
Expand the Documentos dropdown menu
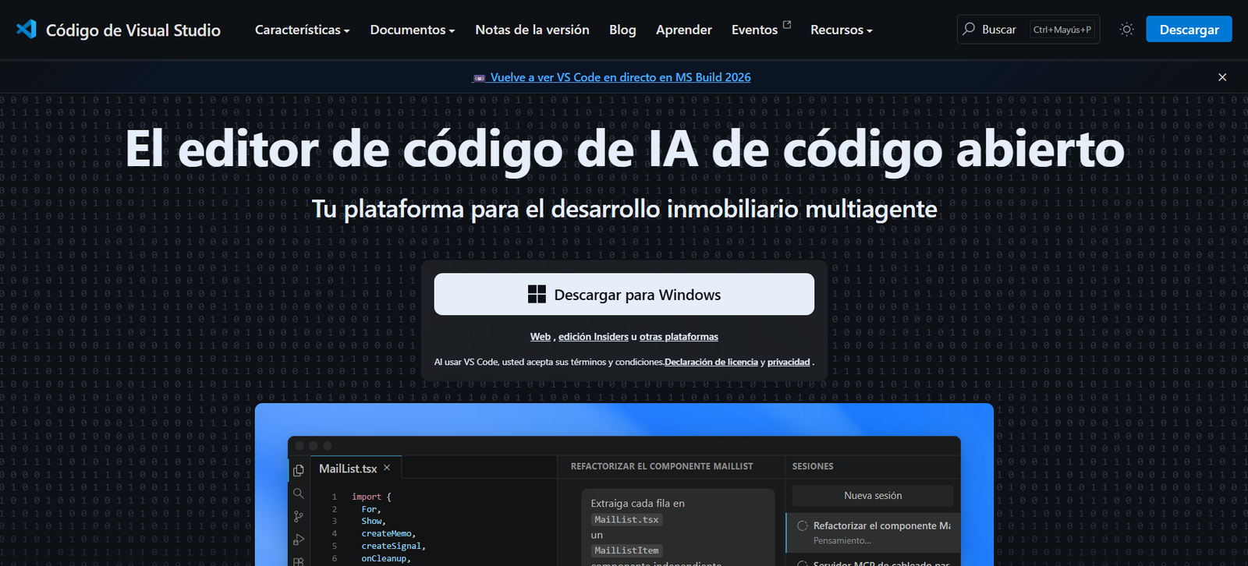pyautogui.click(x=412, y=30)
